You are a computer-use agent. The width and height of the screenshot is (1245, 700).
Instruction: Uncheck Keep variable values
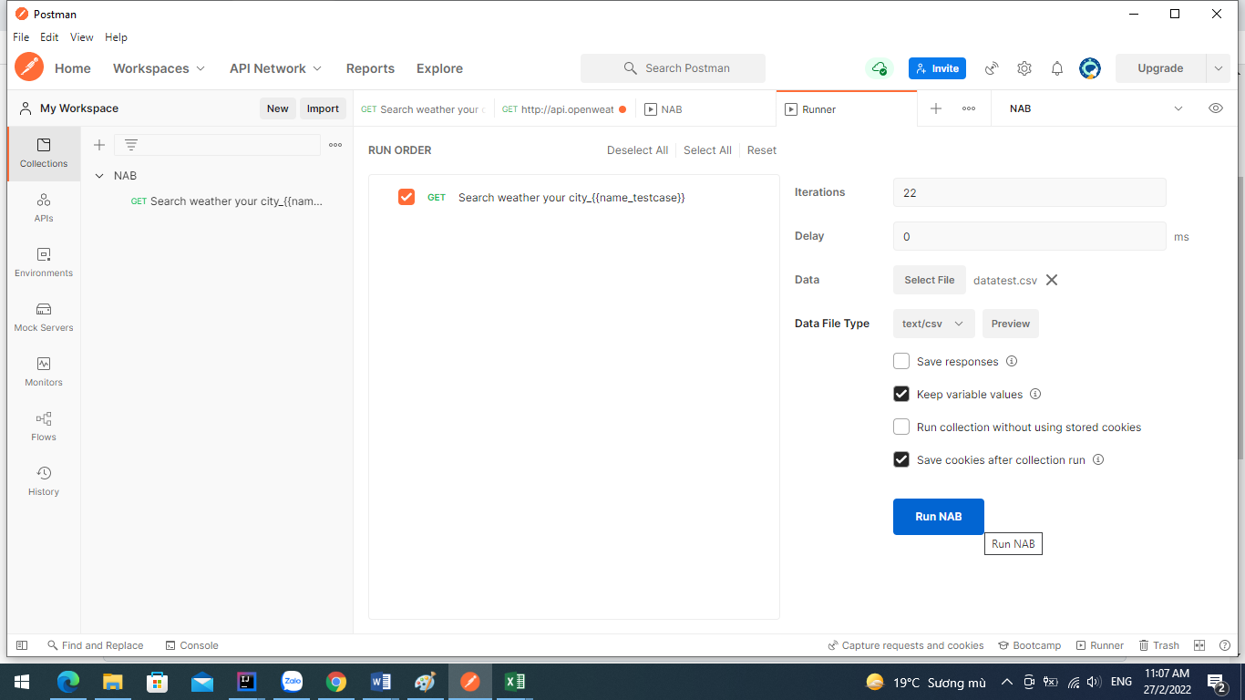click(901, 394)
